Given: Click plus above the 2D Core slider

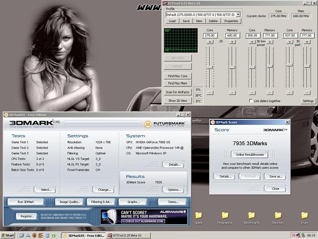Looking at the screenshot, I should pyautogui.click(x=210, y=42).
